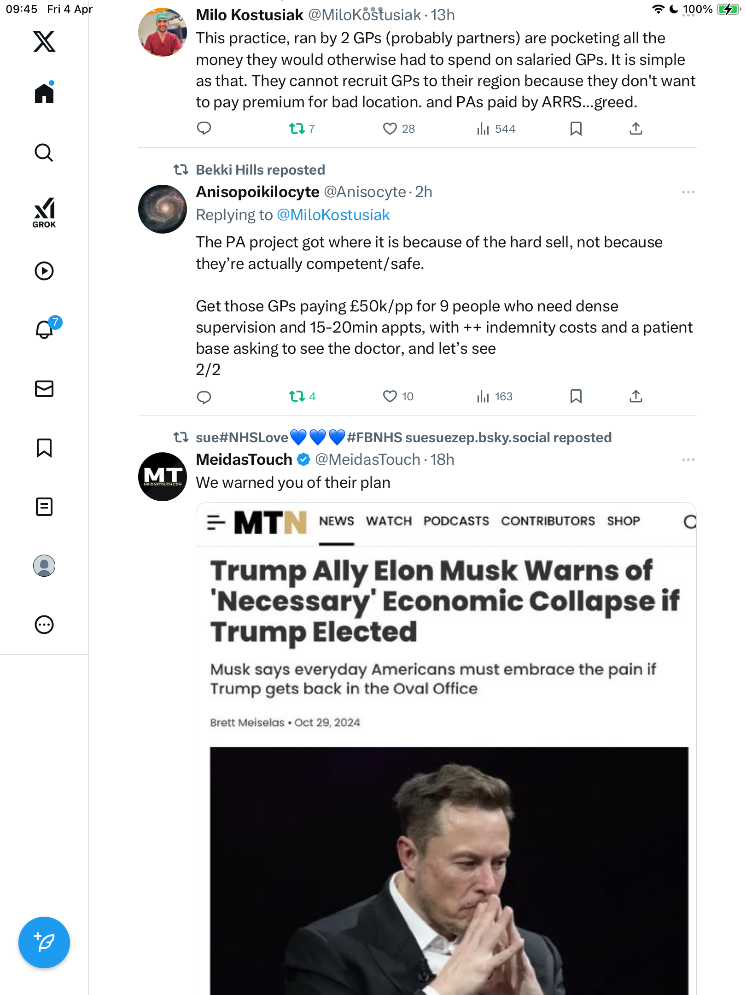Bookmark the Anisopoikilocyte reply
The image size is (746, 995).
point(576,396)
